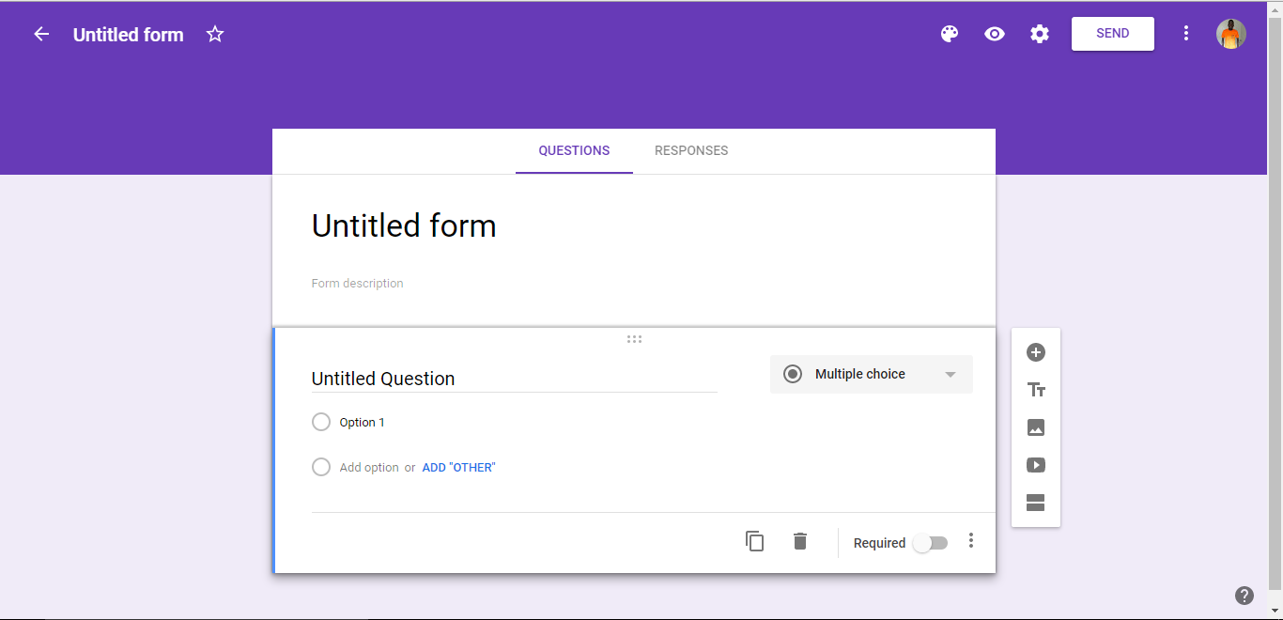Star the Untitled form
The width and height of the screenshot is (1283, 620).
(215, 34)
